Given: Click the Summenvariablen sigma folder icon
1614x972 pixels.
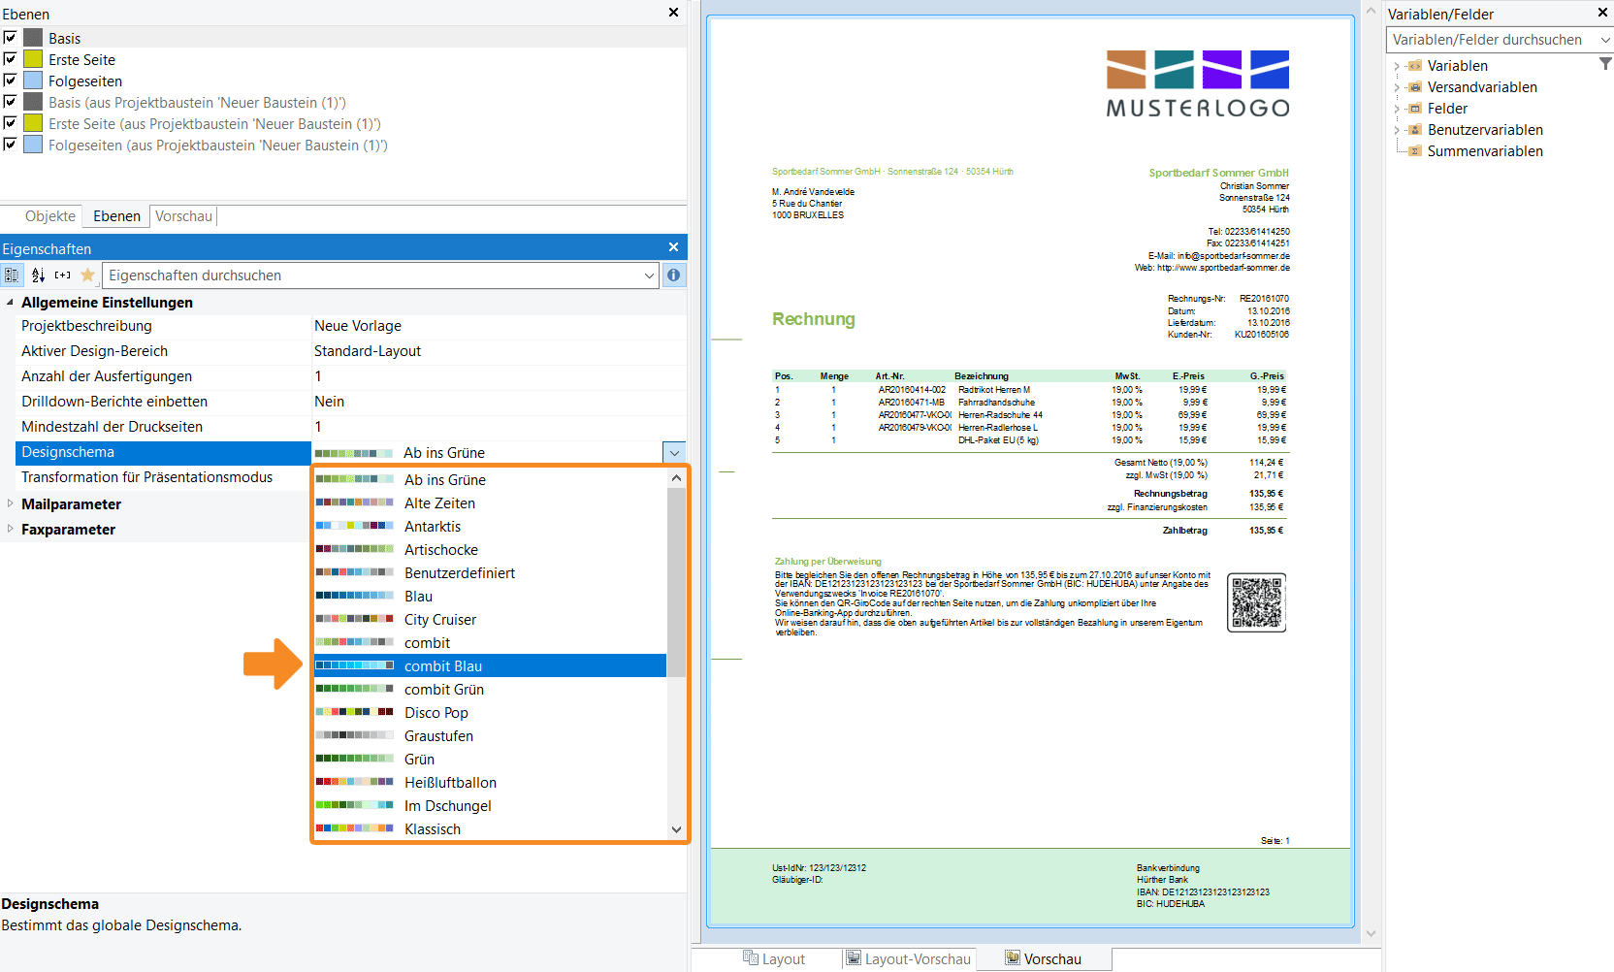Looking at the screenshot, I should pos(1415,151).
